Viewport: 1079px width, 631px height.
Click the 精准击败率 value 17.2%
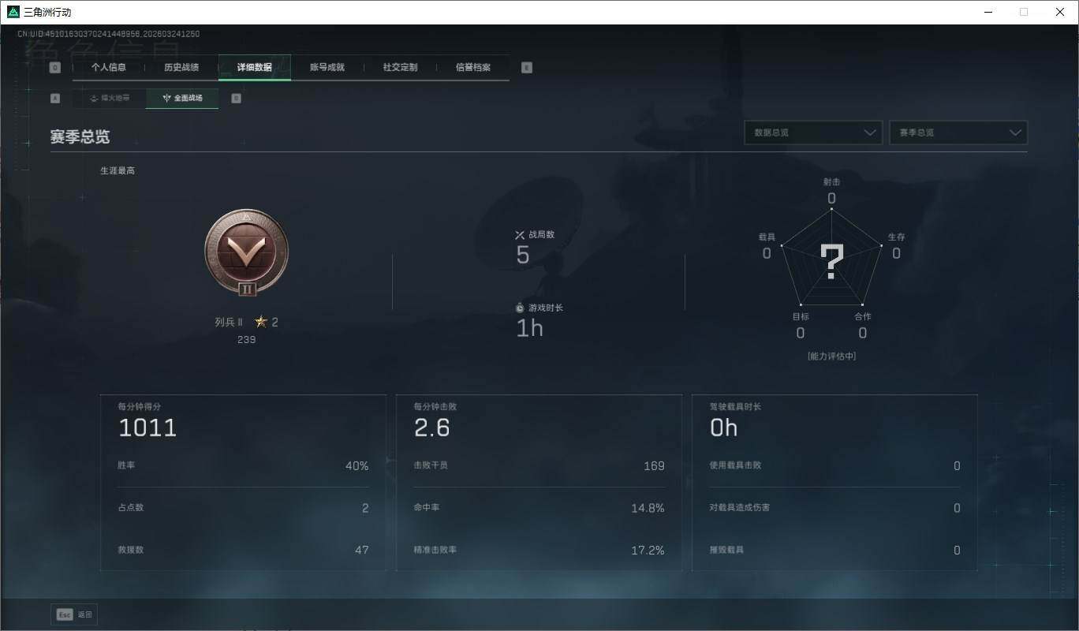point(648,551)
